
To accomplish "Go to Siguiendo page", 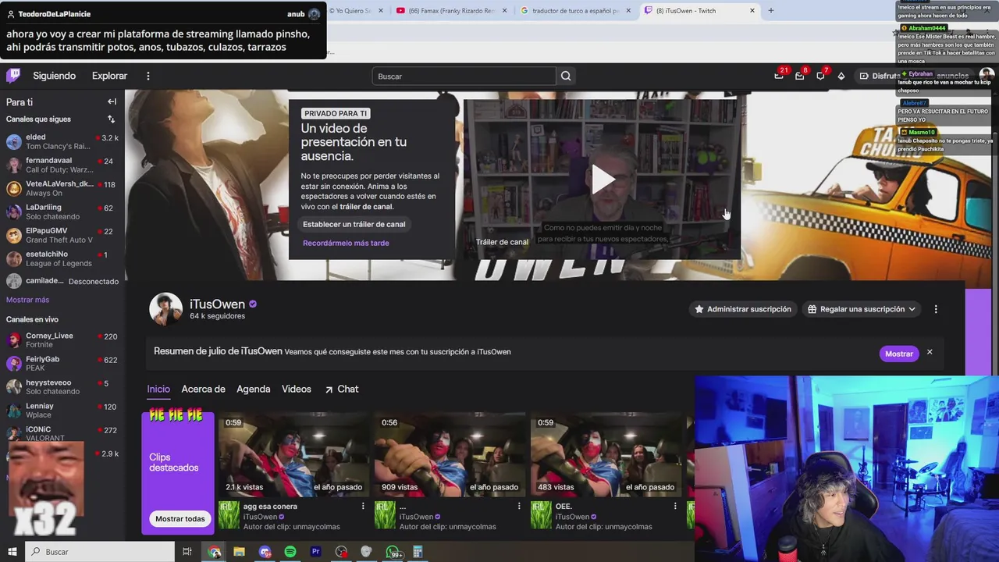I will (x=54, y=76).
